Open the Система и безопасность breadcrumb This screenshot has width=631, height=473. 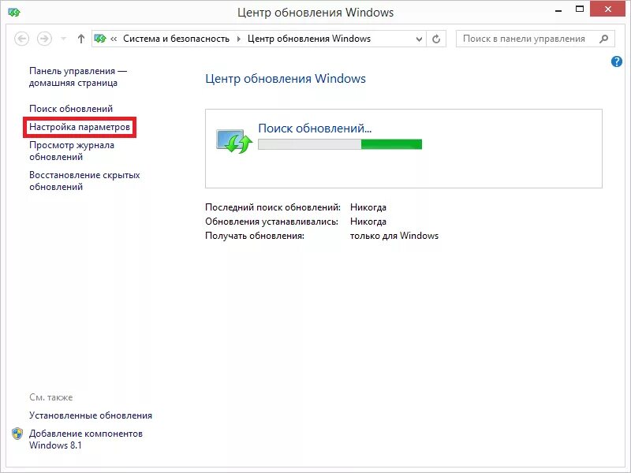point(176,39)
